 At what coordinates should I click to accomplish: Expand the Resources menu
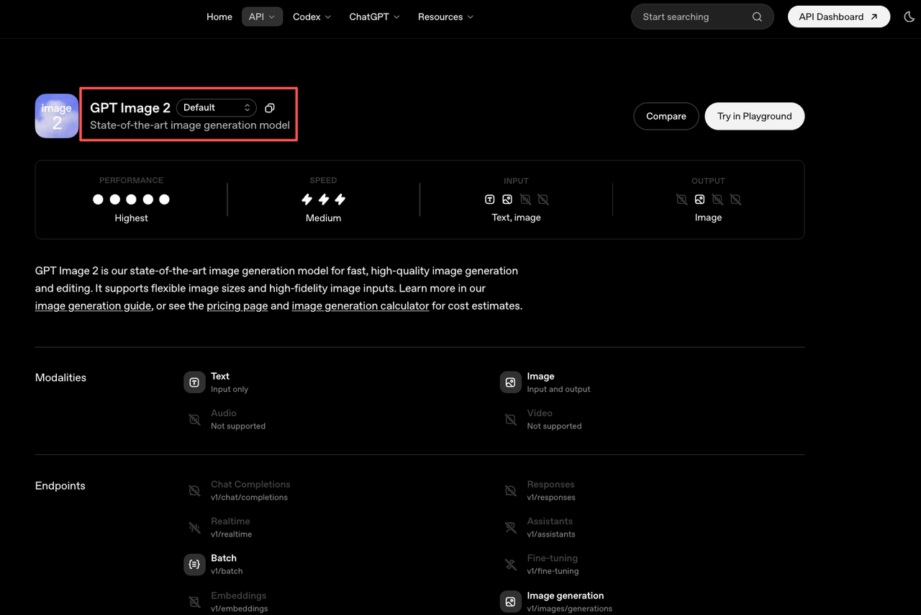coord(445,17)
